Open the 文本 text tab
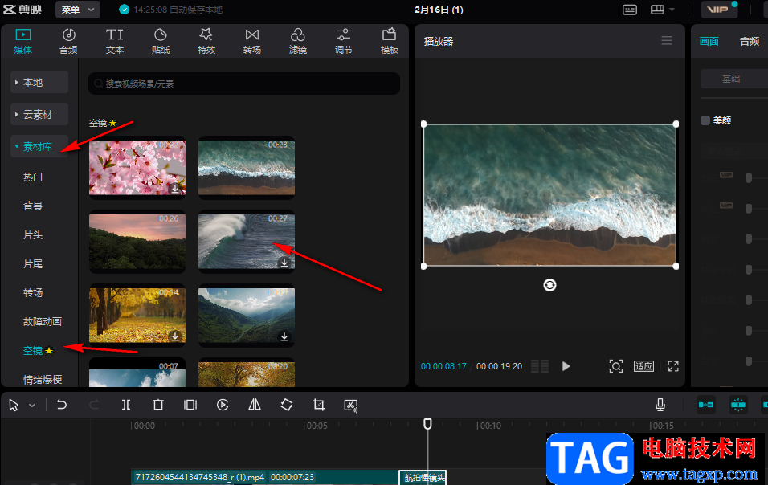The width and height of the screenshot is (768, 485). 115,41
